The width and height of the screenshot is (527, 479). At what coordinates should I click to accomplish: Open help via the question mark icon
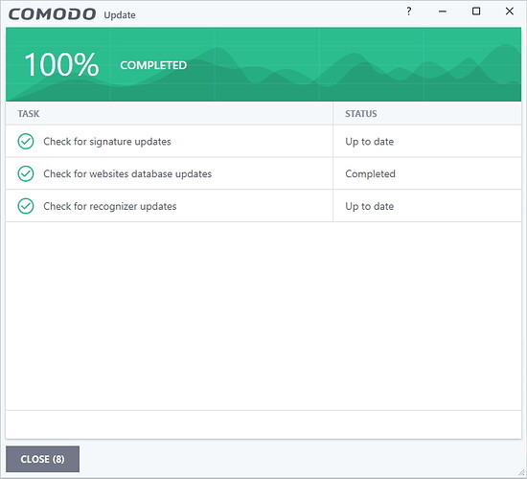[409, 11]
